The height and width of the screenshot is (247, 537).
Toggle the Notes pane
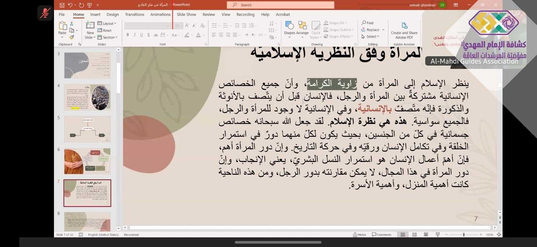pyautogui.click(x=359, y=235)
